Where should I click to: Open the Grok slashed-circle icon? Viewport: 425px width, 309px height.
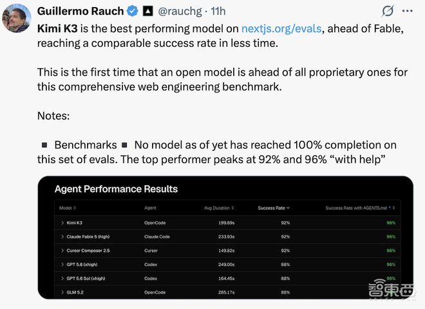click(x=388, y=11)
